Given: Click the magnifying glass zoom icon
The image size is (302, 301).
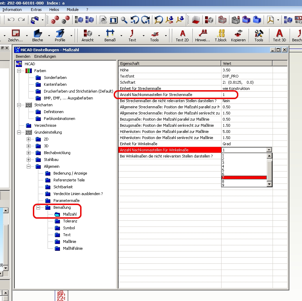Looking at the screenshot, I should [124, 20].
